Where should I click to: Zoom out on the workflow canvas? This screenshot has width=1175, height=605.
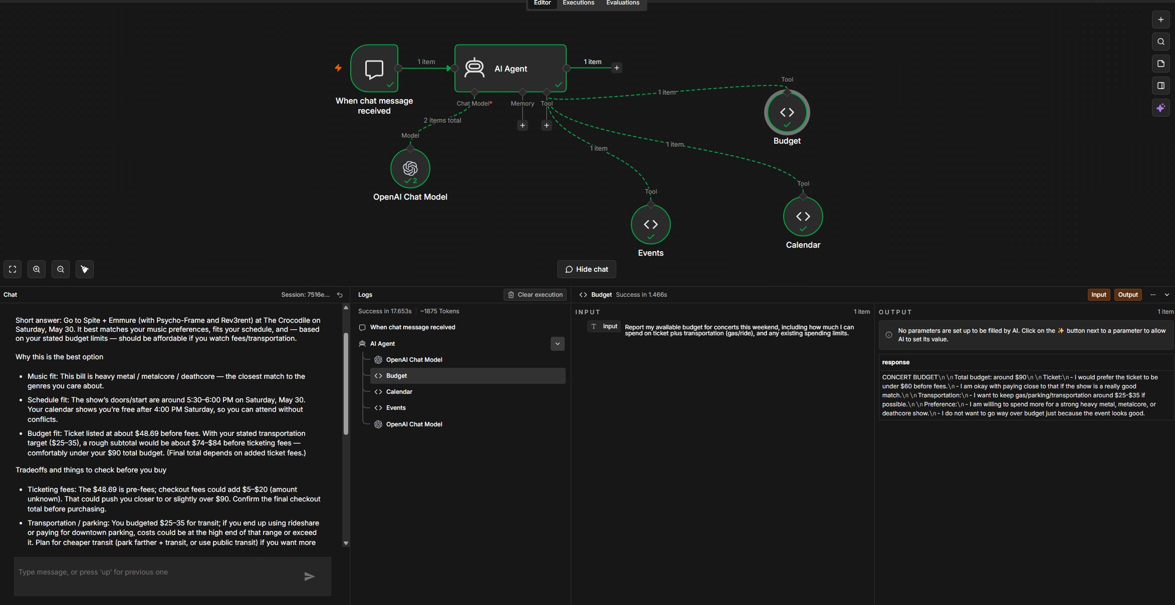point(61,269)
